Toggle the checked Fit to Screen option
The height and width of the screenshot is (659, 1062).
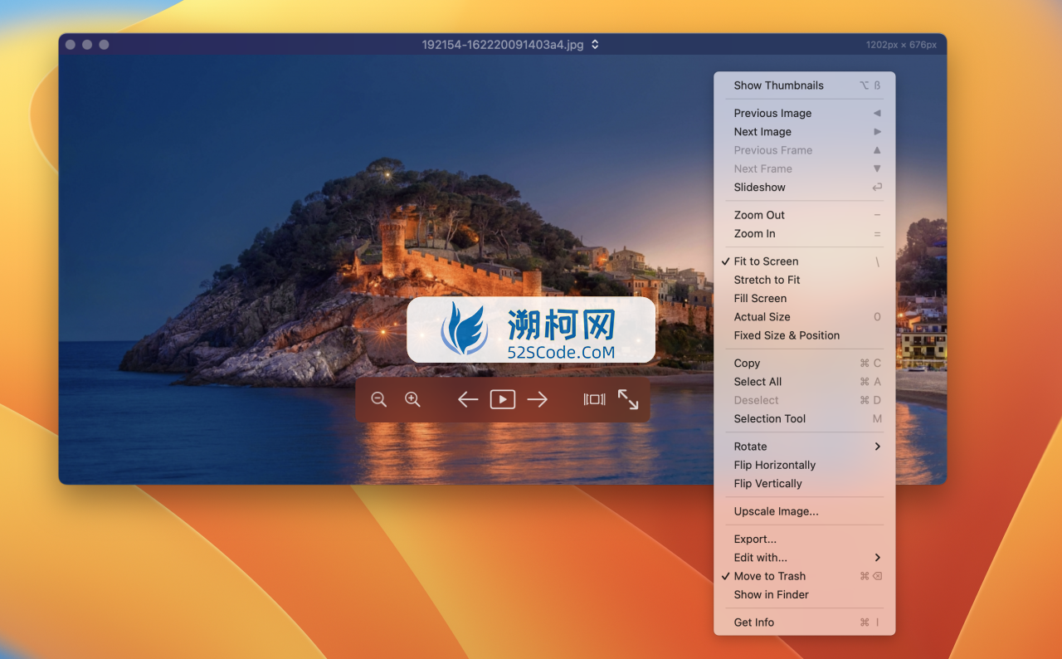[x=805, y=261]
